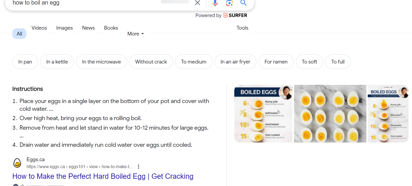
Task: Open the Tools options
Action: coord(242,28)
